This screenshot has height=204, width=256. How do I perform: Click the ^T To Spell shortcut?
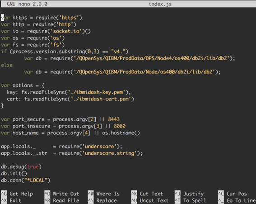(x=191, y=200)
